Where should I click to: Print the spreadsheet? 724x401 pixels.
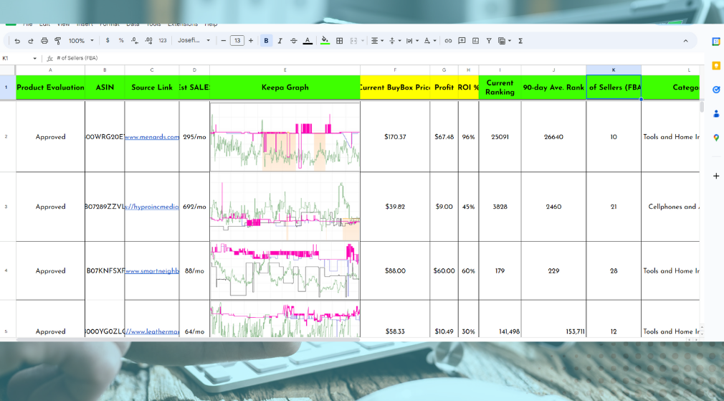point(44,41)
